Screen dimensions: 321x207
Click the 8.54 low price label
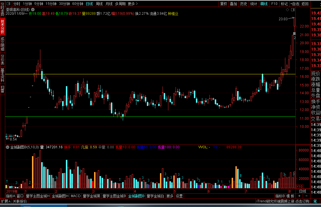[x=13, y=139]
